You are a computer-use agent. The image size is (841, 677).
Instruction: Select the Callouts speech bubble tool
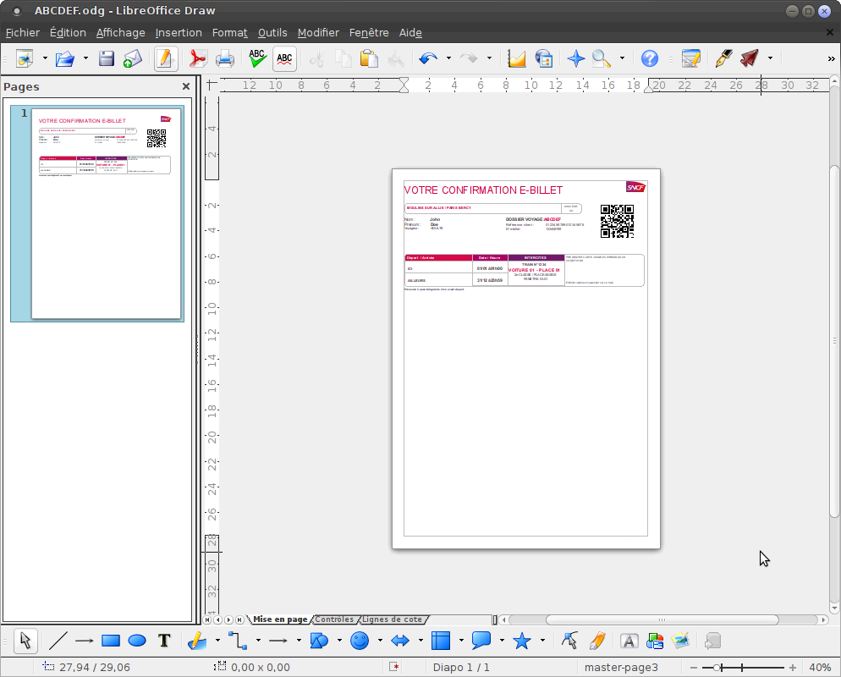click(x=481, y=641)
